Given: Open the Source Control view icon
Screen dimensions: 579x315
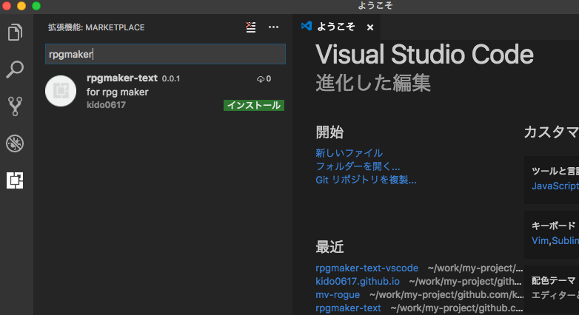Looking at the screenshot, I should (x=15, y=106).
